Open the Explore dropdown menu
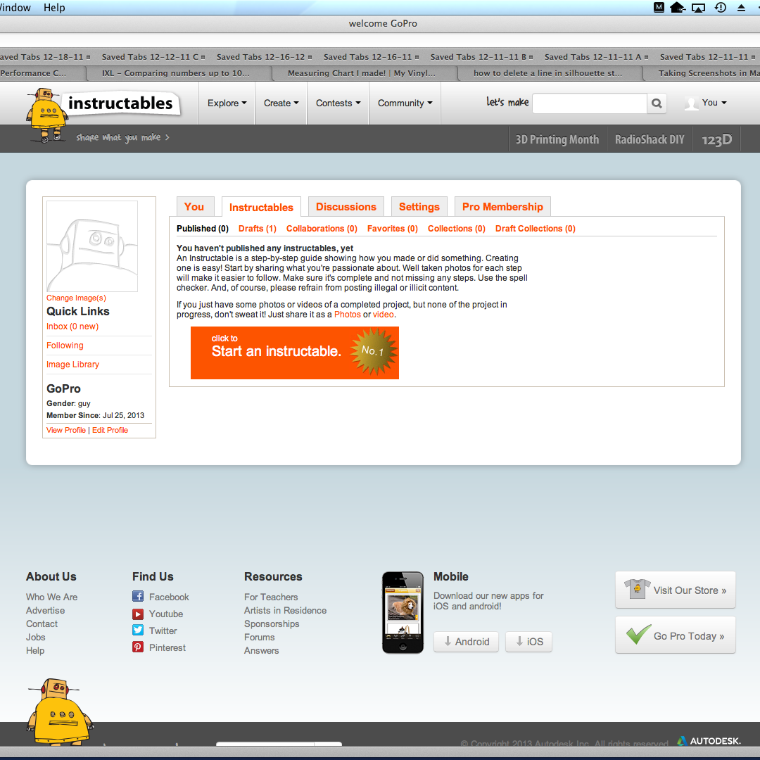The image size is (760, 760). coord(226,103)
